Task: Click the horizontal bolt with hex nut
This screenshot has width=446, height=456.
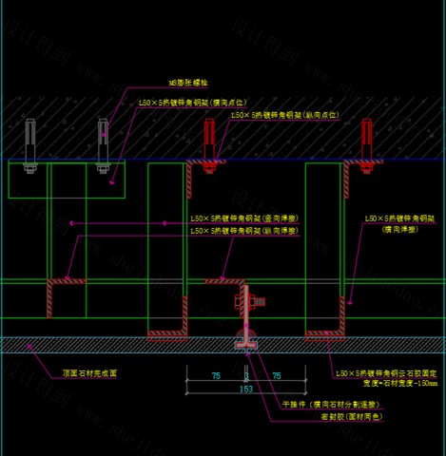Action: pyautogui.click(x=250, y=302)
